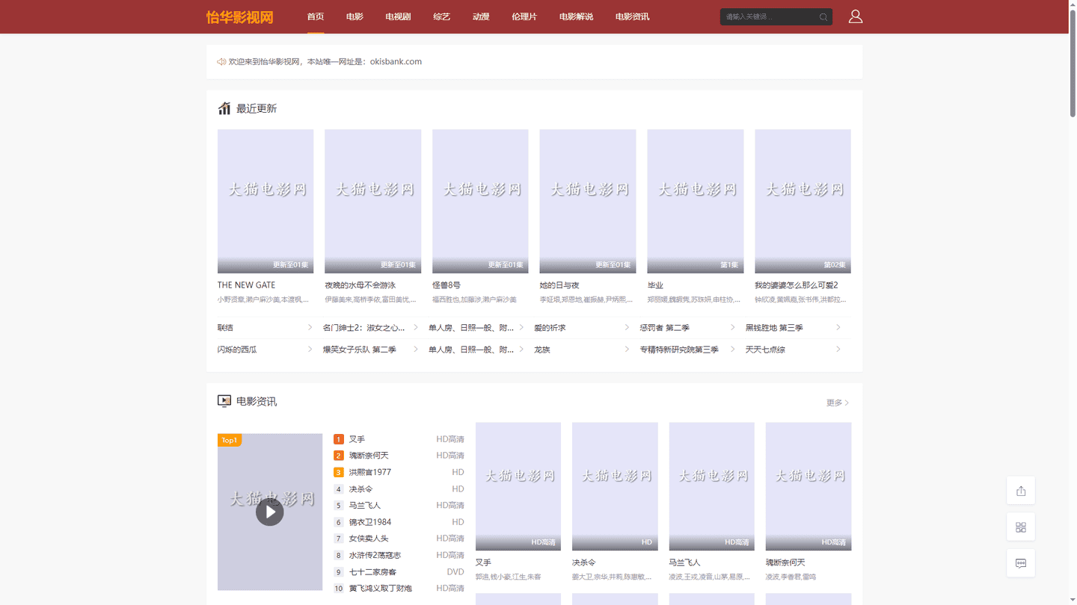This screenshot has width=1077, height=605.
Task: Focus the keyword search input field
Action: [769, 16]
